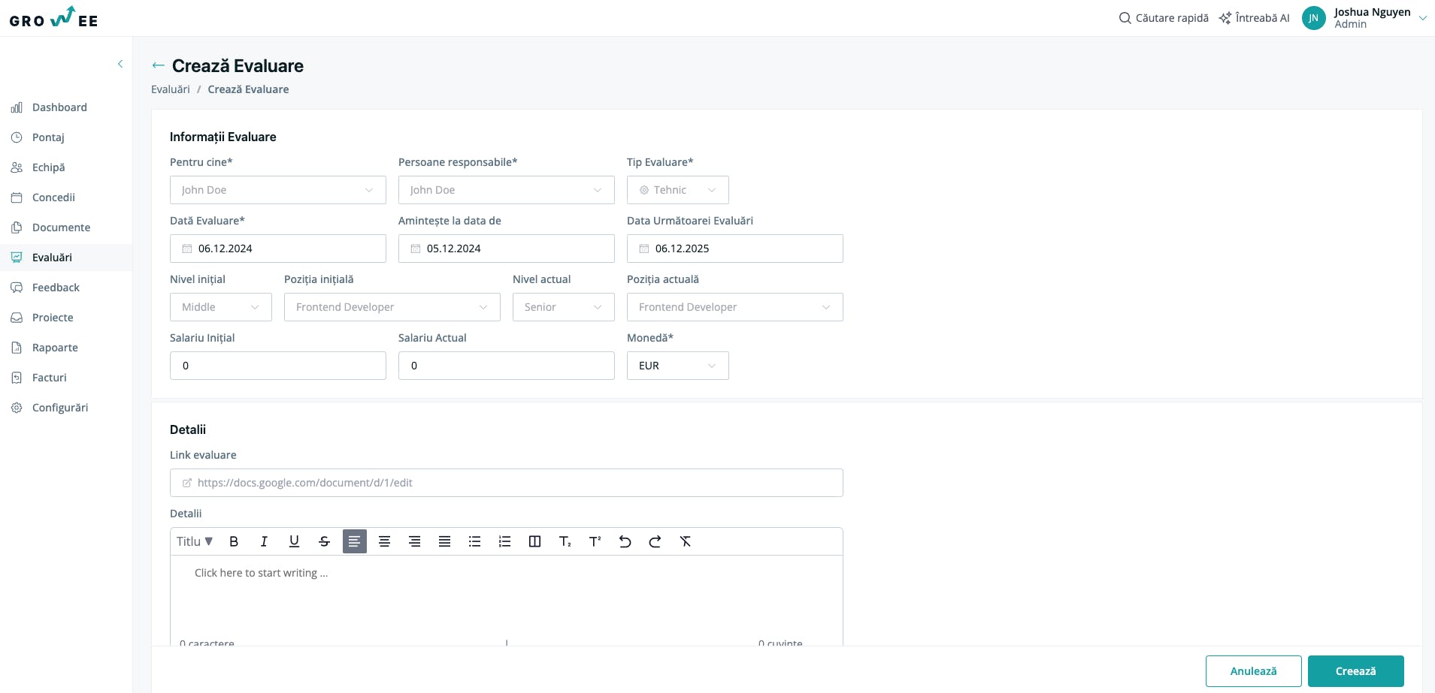
Task: Open the Evaluări breadcrumb link
Action: [x=171, y=89]
